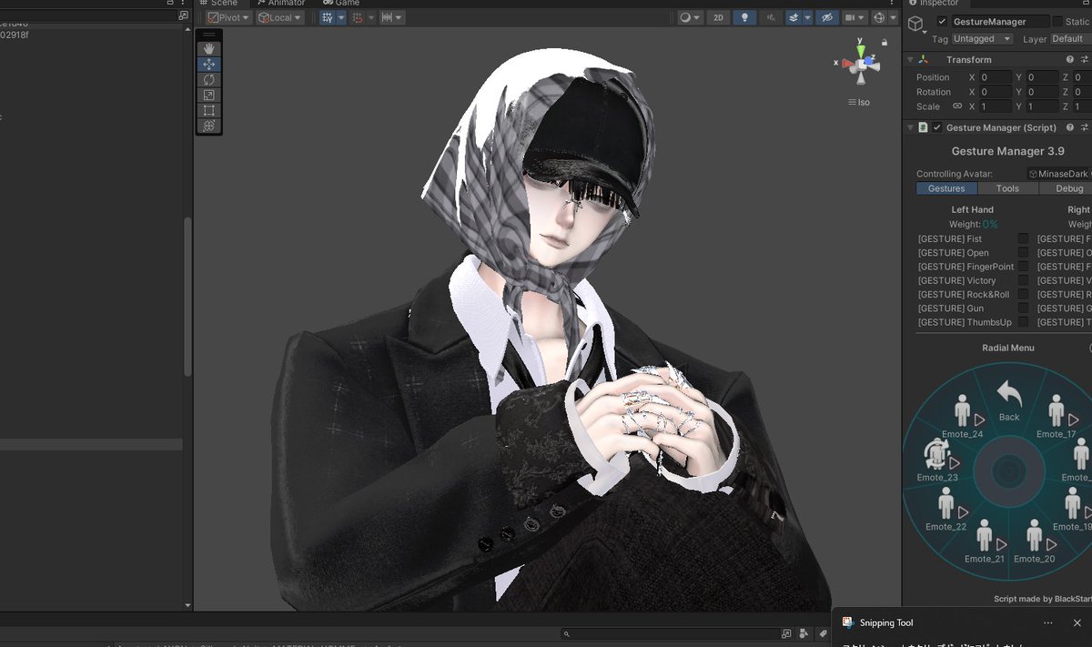Play Emote_23 in the radial menu
1092x647 pixels.
938,460
